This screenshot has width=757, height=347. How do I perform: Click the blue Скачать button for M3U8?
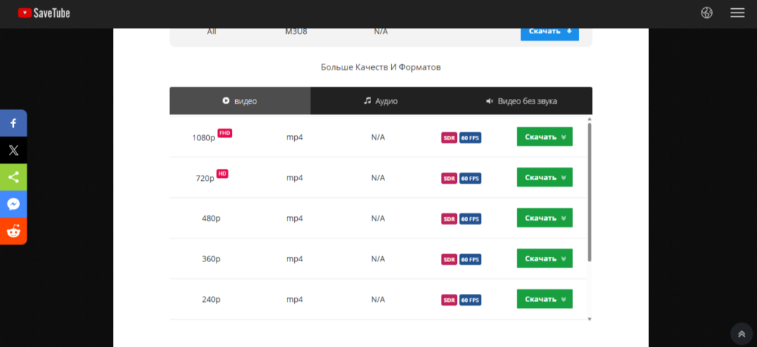549,32
